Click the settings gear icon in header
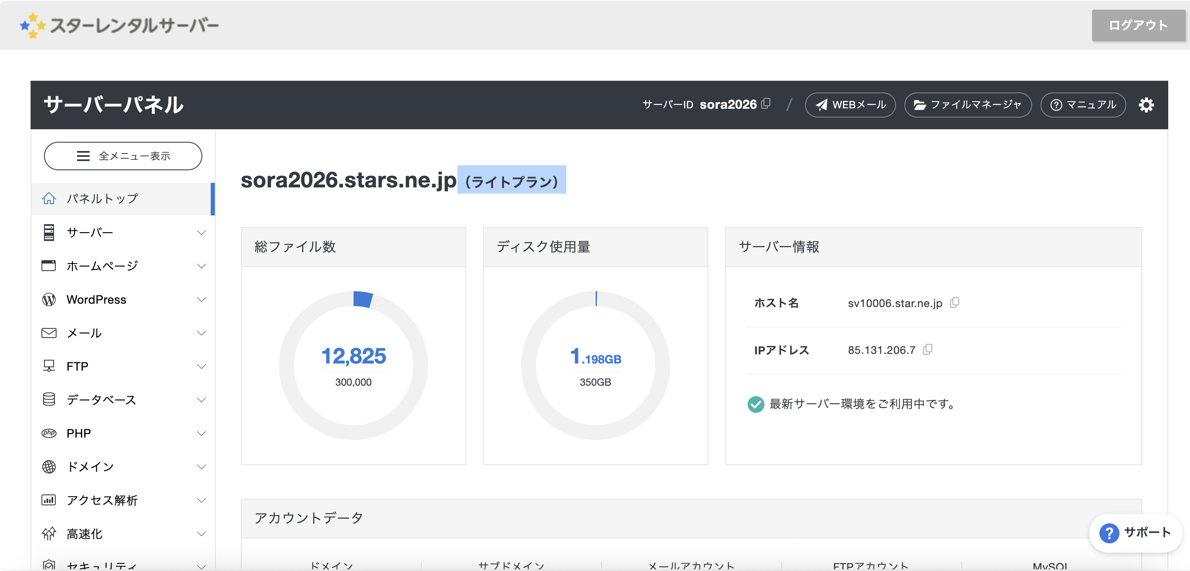The height and width of the screenshot is (571, 1190). coord(1146,105)
